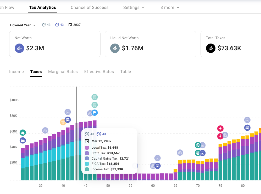Open the Hovered Year dropdown

coord(23,25)
